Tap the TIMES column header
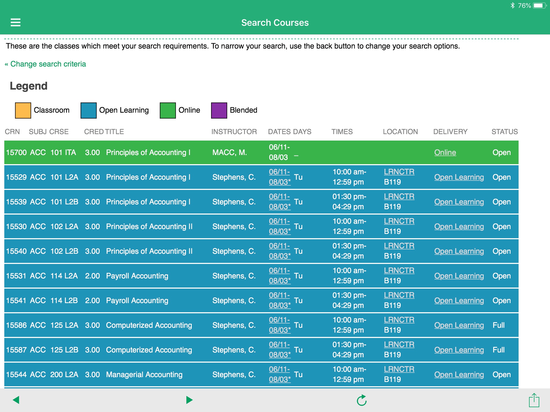The height and width of the screenshot is (412, 550). point(342,131)
